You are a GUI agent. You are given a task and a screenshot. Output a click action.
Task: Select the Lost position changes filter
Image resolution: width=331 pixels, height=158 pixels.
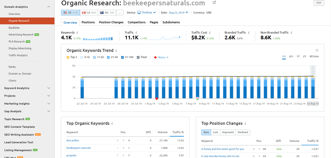[215, 132]
